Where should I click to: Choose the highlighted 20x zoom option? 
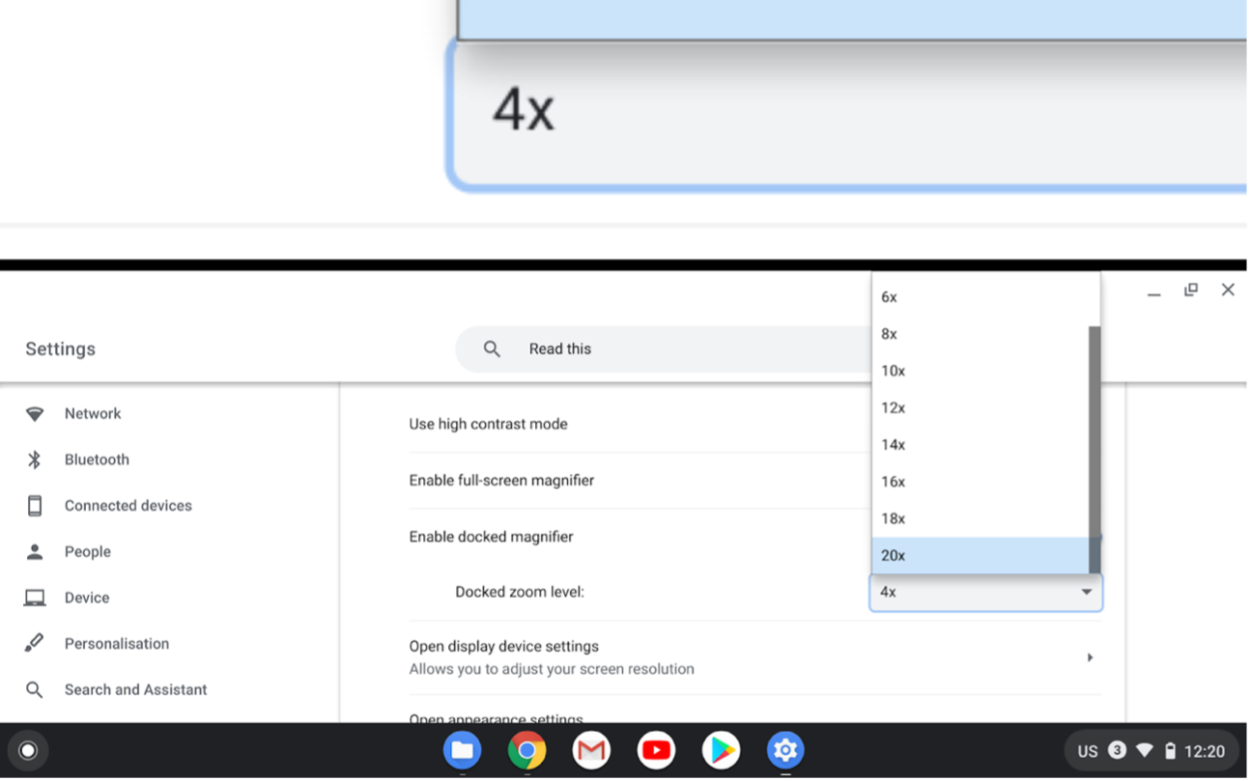pyautogui.click(x=892, y=555)
